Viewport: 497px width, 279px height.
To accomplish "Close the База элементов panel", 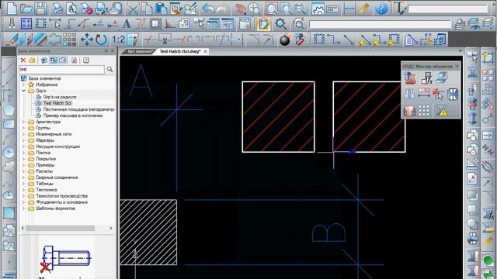I will [x=112, y=50].
